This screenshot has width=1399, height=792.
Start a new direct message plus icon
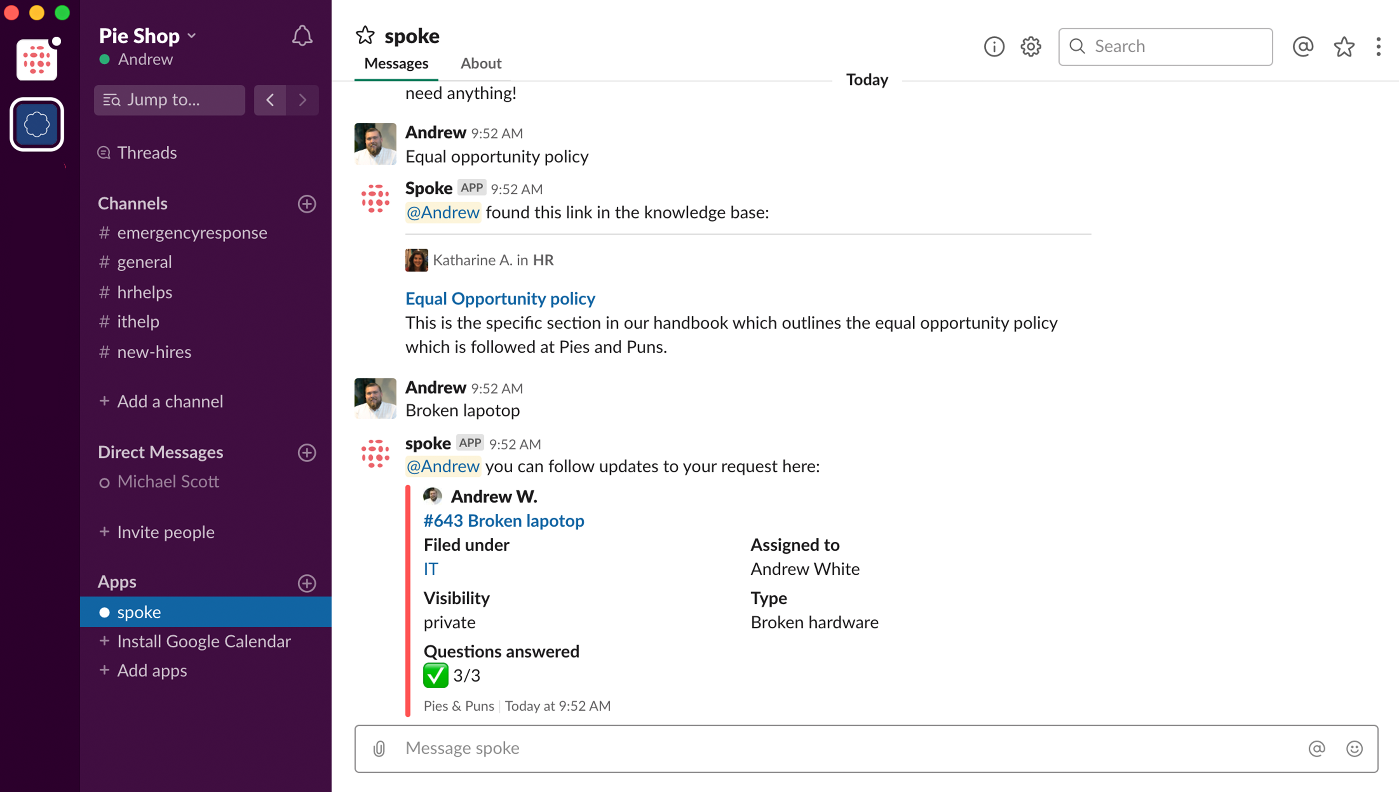307,453
